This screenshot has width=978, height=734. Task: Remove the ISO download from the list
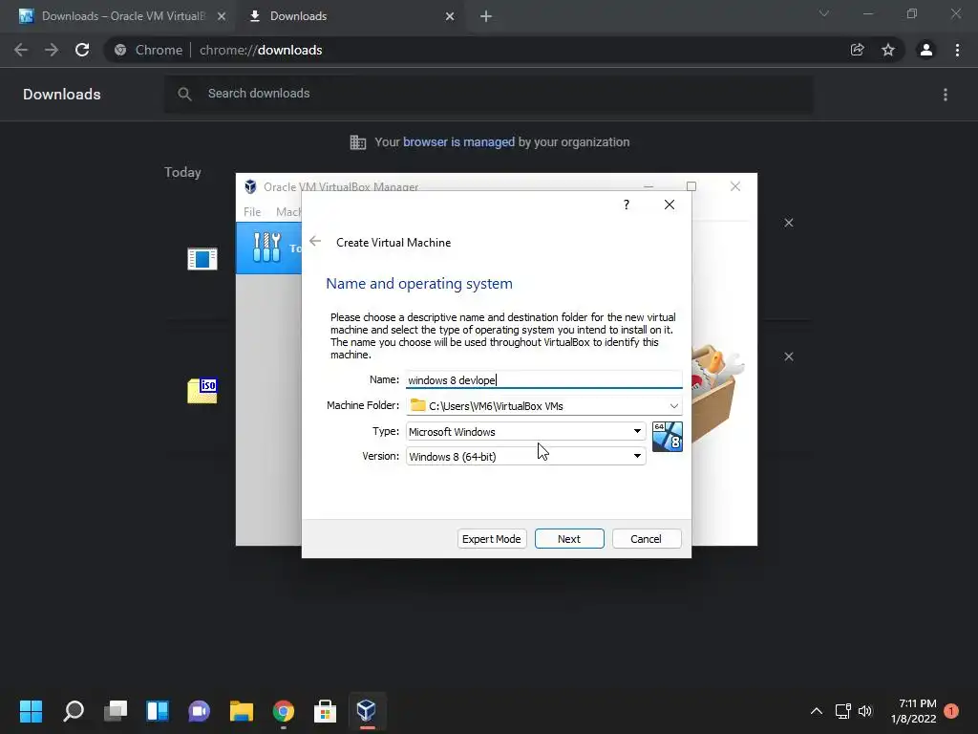(789, 356)
